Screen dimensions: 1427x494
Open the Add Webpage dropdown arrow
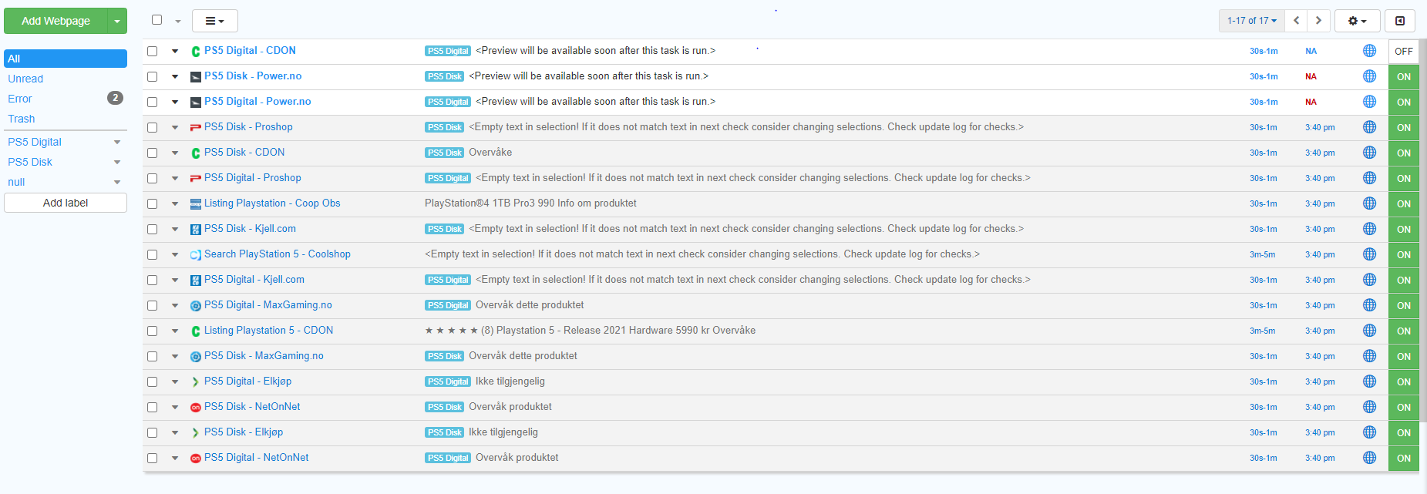pos(117,21)
